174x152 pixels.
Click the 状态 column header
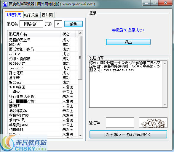click(x=68, y=34)
